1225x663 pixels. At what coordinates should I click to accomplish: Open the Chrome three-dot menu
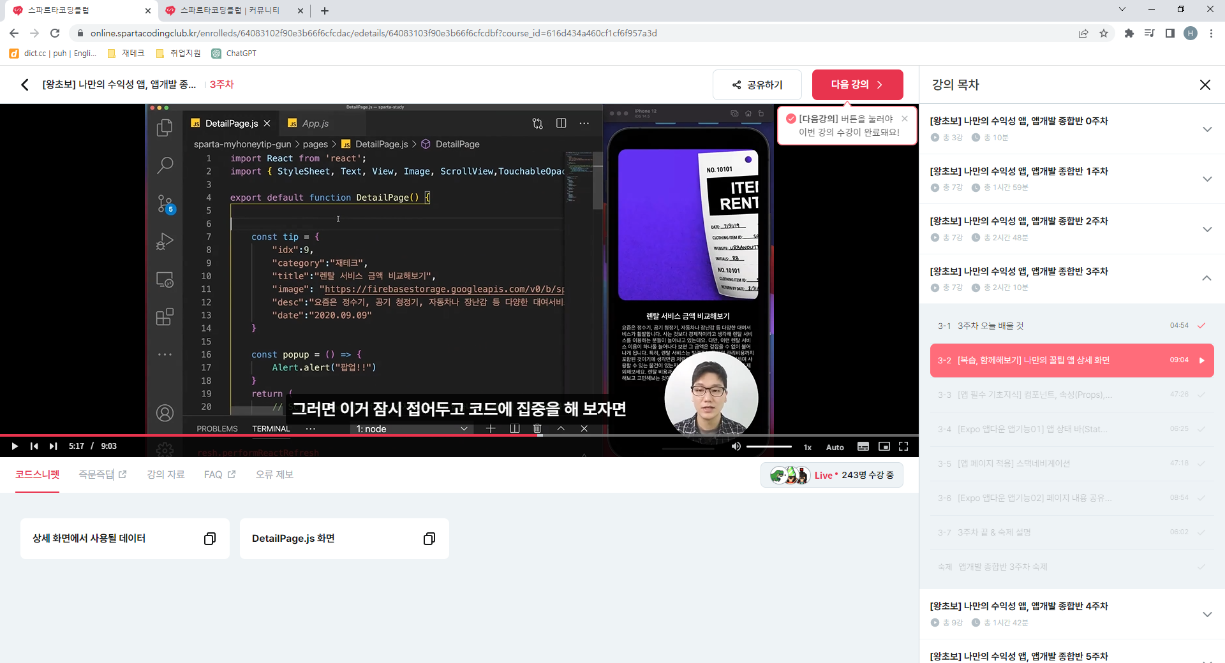click(1210, 33)
